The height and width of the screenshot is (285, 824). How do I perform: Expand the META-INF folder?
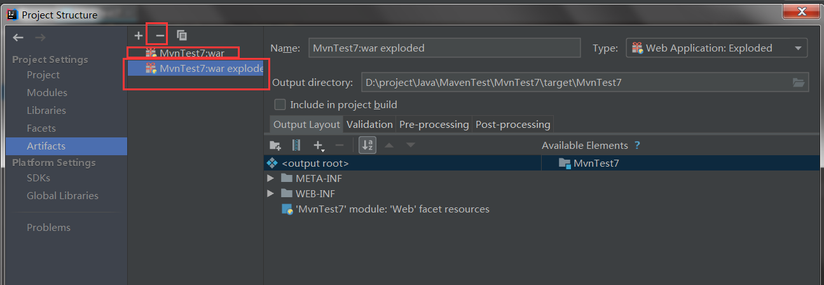271,179
